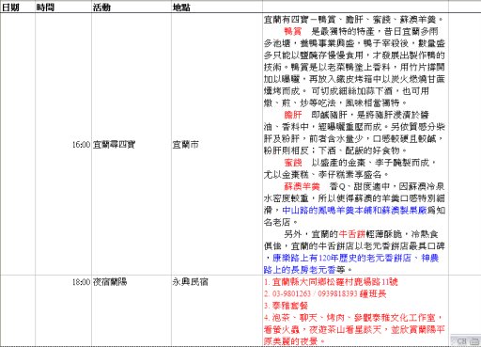The image size is (481, 347).
Task: Click the 宜蘭市 location cell
Action: pyautogui.click(x=217, y=144)
